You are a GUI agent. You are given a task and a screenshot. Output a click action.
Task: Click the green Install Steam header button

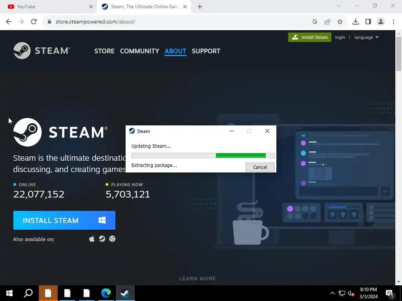[x=309, y=37]
